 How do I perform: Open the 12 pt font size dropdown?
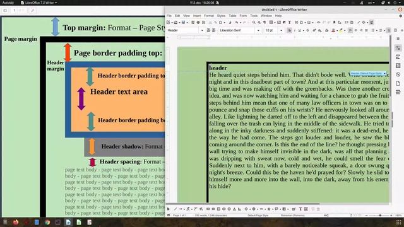pos(281,30)
